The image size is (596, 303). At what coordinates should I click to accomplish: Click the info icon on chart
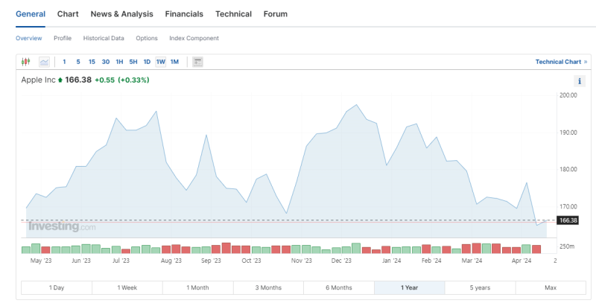tap(580, 81)
